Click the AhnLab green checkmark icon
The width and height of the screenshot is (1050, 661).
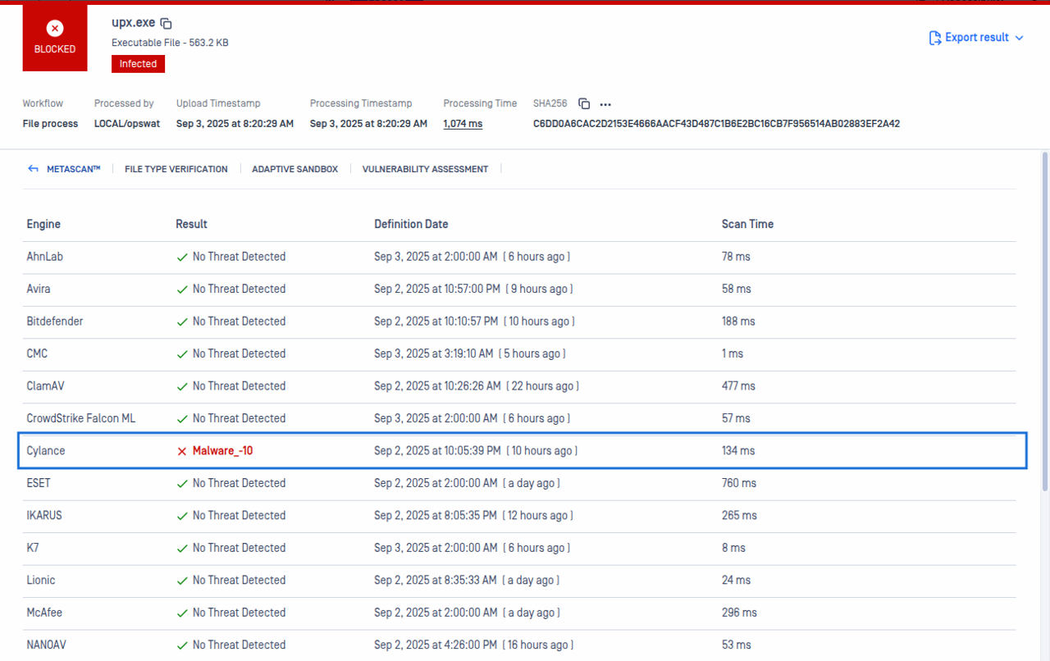182,257
